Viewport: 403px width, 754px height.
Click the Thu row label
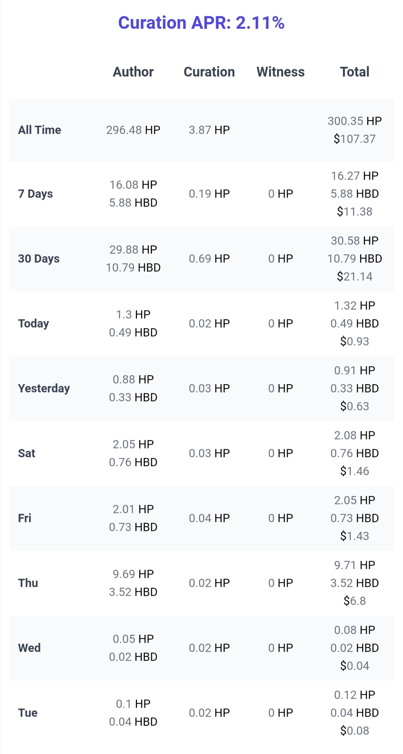(x=28, y=583)
